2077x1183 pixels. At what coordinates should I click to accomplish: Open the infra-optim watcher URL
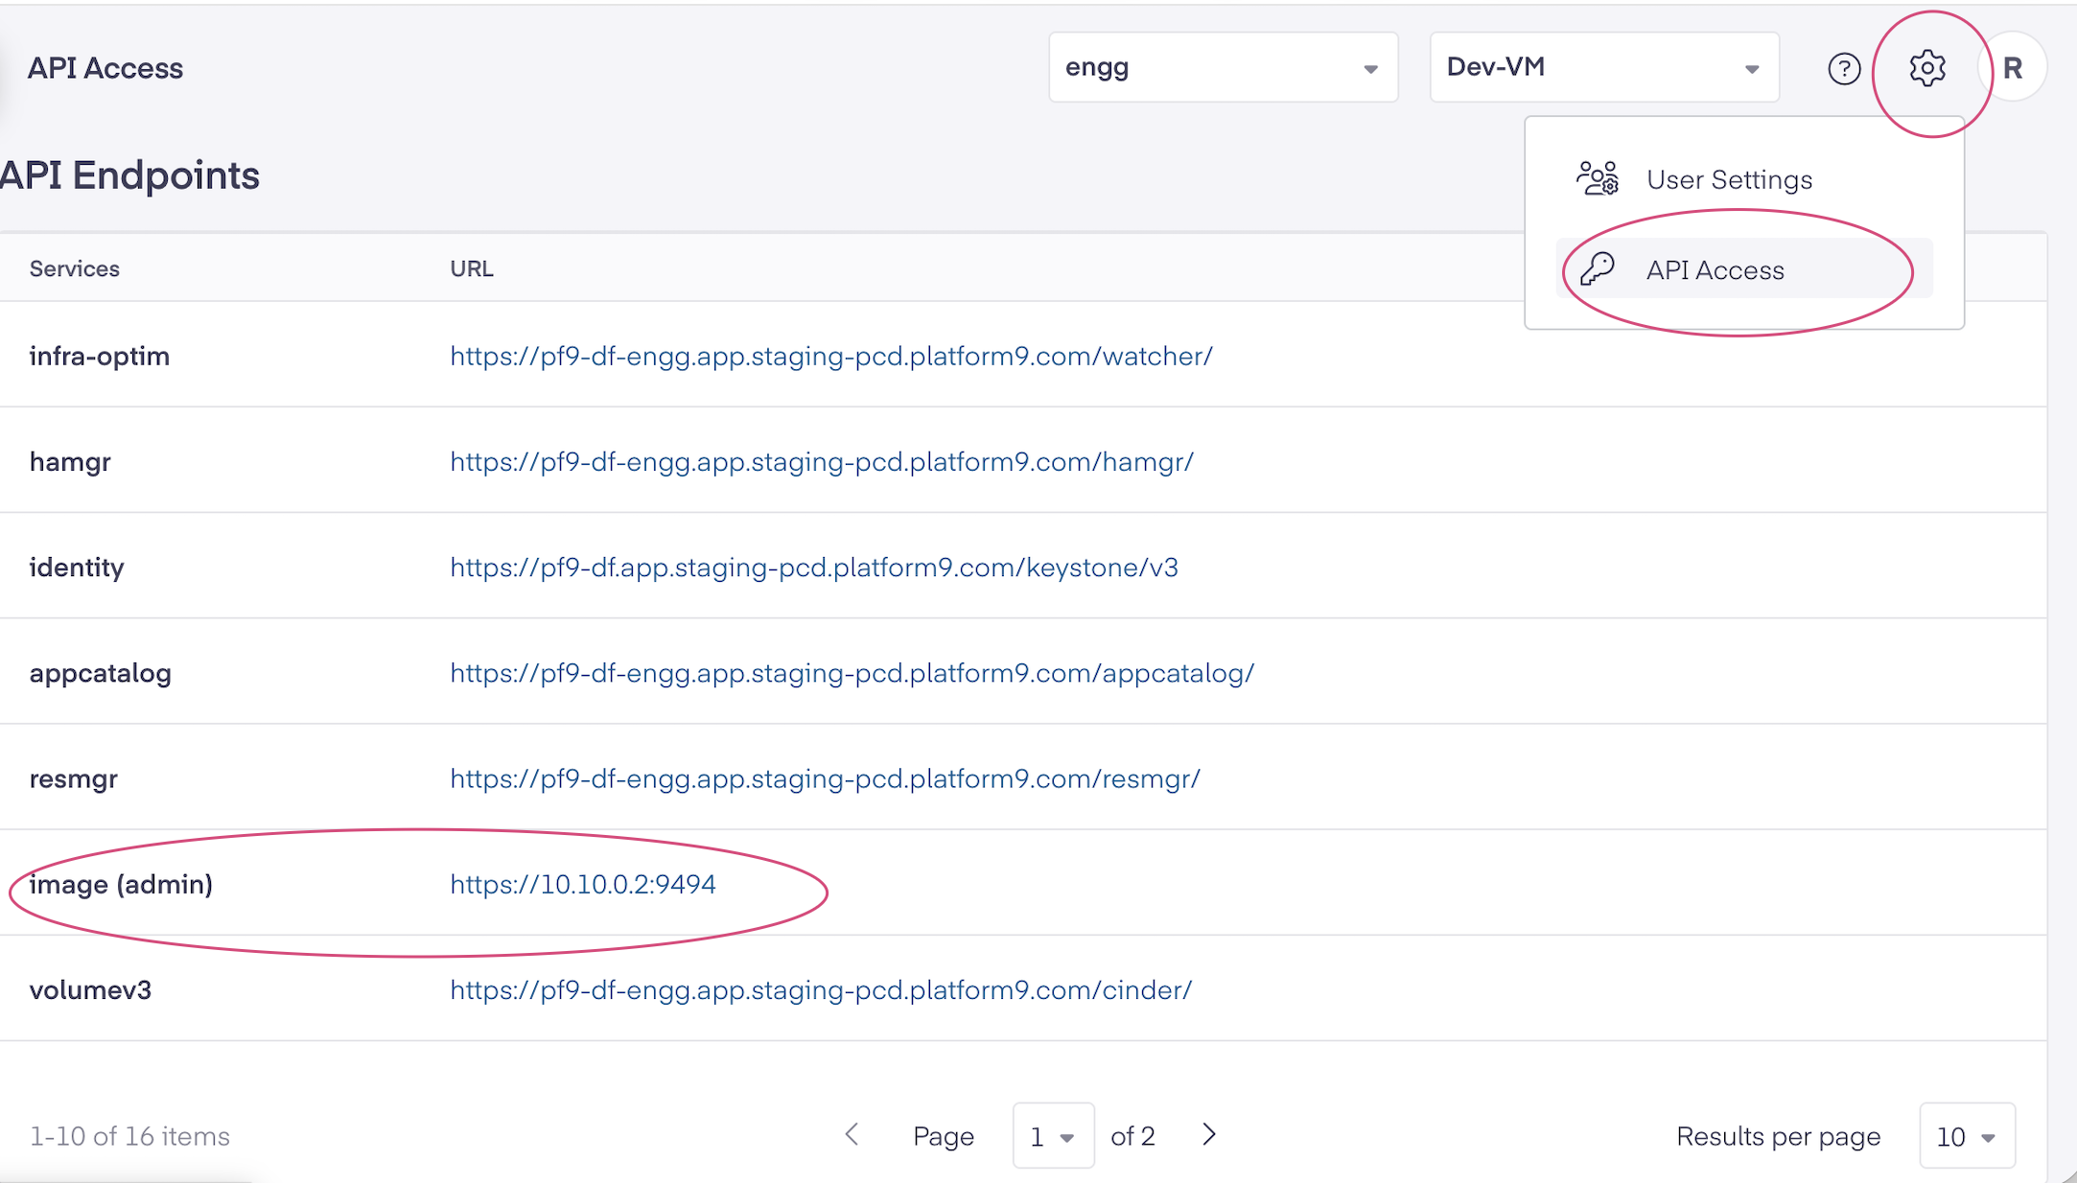tap(830, 357)
